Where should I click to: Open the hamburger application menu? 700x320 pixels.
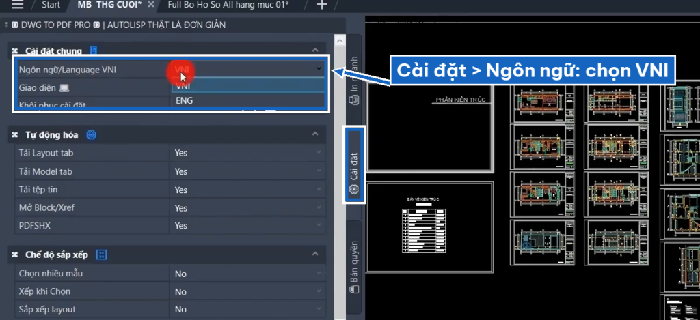click(x=17, y=5)
